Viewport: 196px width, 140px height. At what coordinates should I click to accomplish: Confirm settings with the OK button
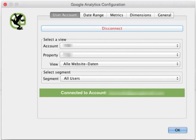click(x=178, y=130)
